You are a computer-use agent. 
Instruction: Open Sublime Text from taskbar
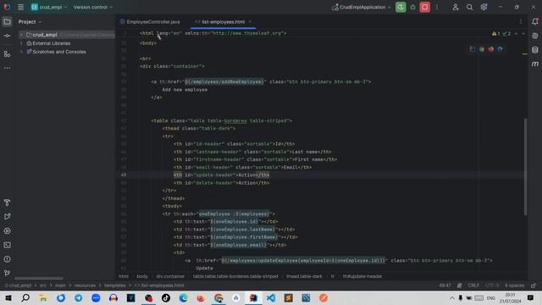point(288,298)
